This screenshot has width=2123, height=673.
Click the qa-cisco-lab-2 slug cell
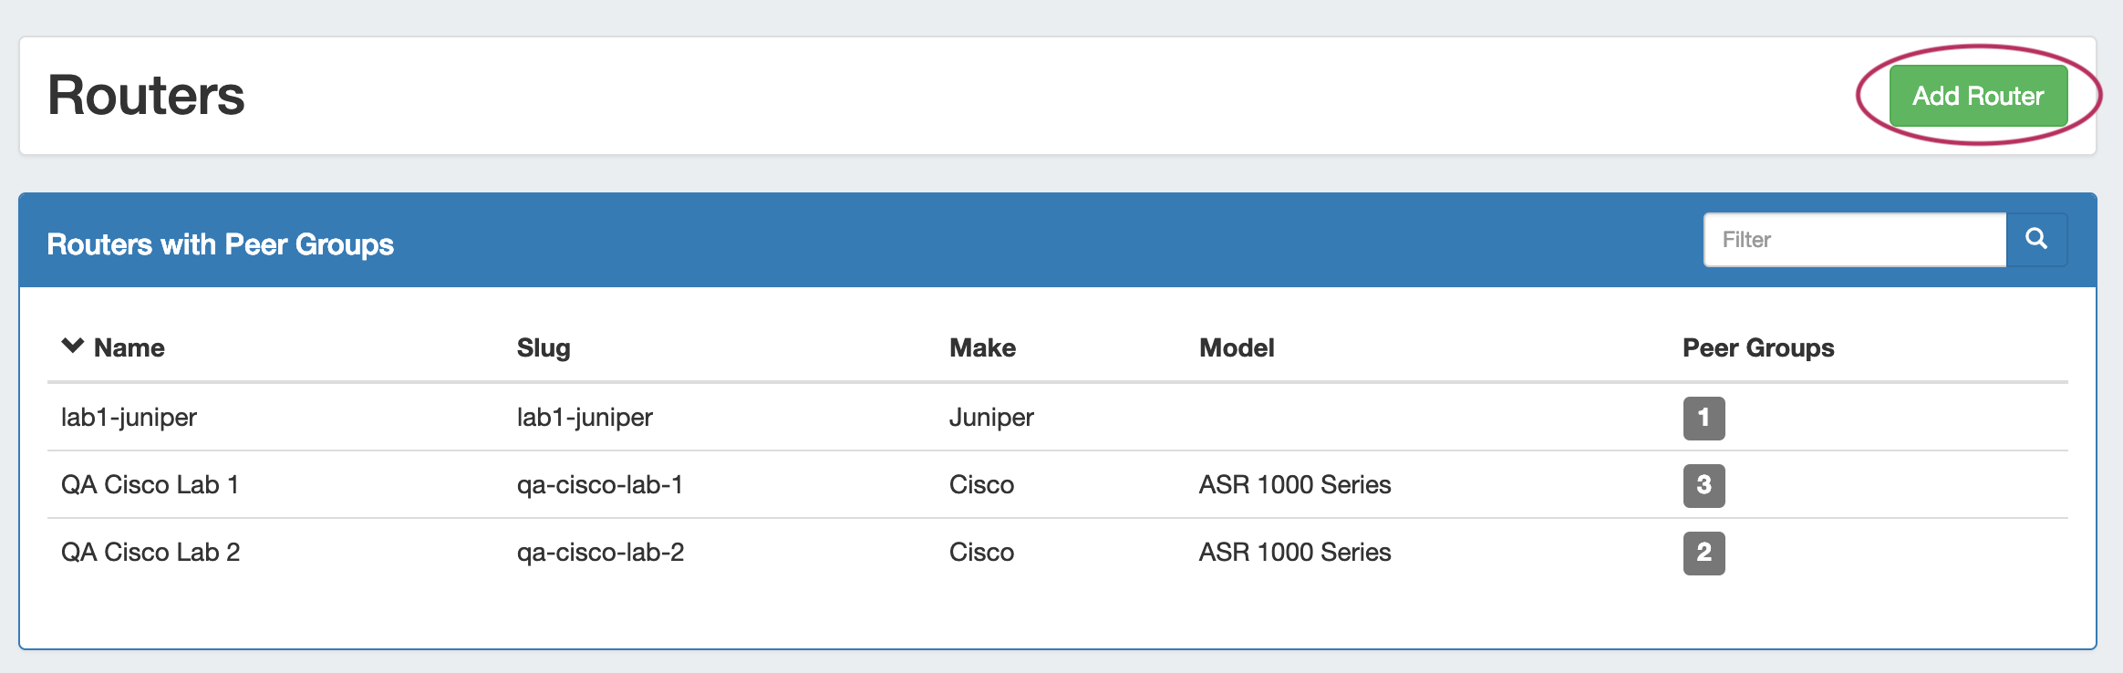coord(599,552)
